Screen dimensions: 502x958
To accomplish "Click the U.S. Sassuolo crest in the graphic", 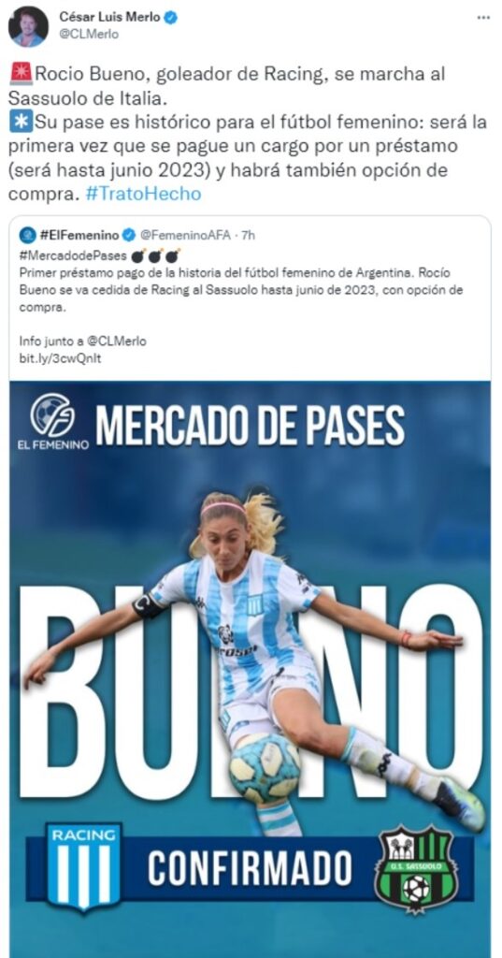I will click(x=417, y=869).
